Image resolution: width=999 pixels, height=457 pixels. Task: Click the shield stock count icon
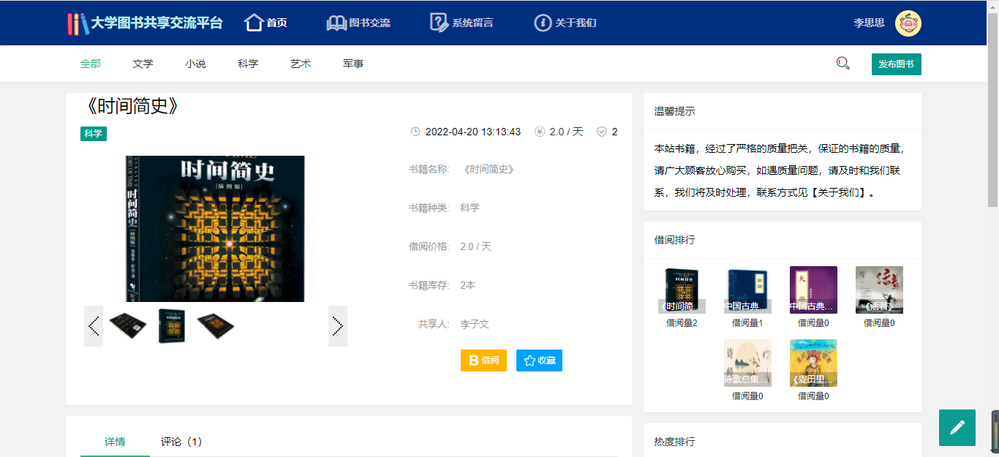(x=602, y=132)
